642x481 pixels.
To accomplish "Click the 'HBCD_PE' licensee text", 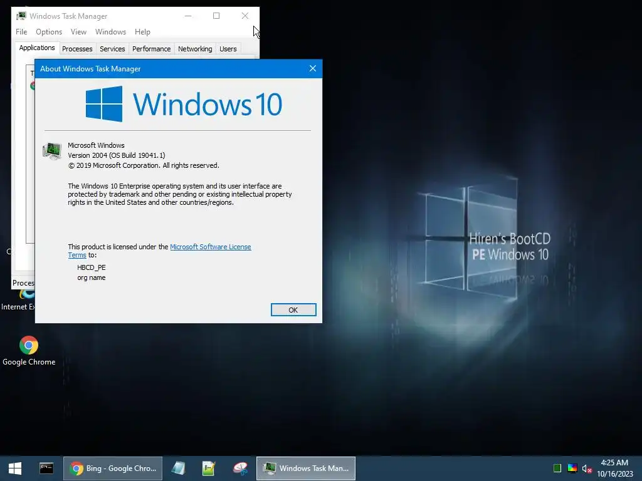I will tap(92, 267).
